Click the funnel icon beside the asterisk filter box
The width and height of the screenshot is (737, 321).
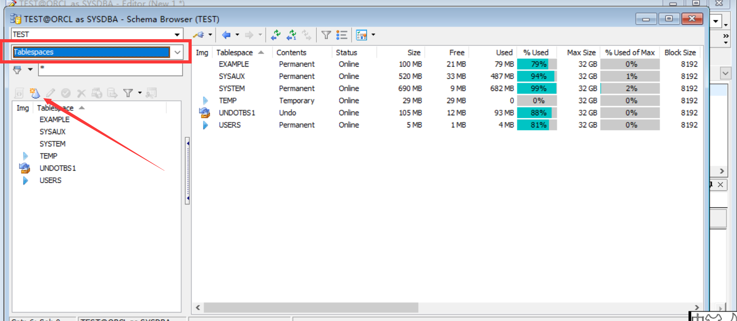17,70
